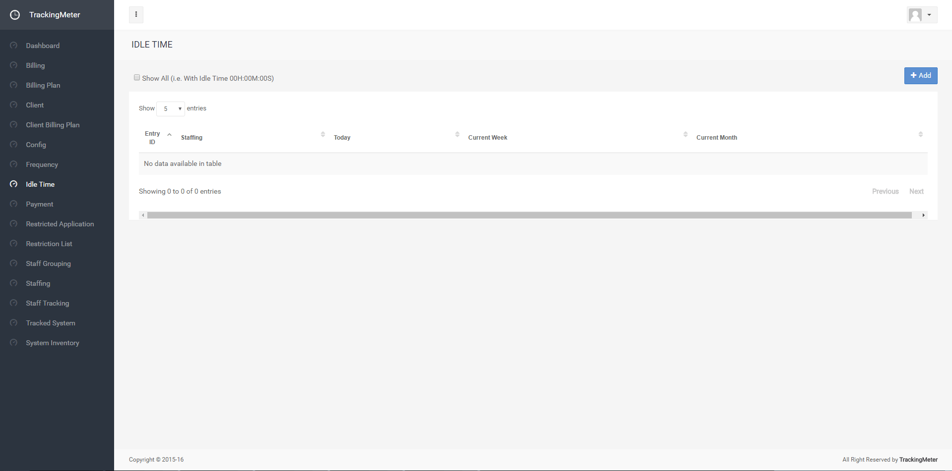Click the user avatar icon
Screen dimensions: 952x471
(915, 15)
